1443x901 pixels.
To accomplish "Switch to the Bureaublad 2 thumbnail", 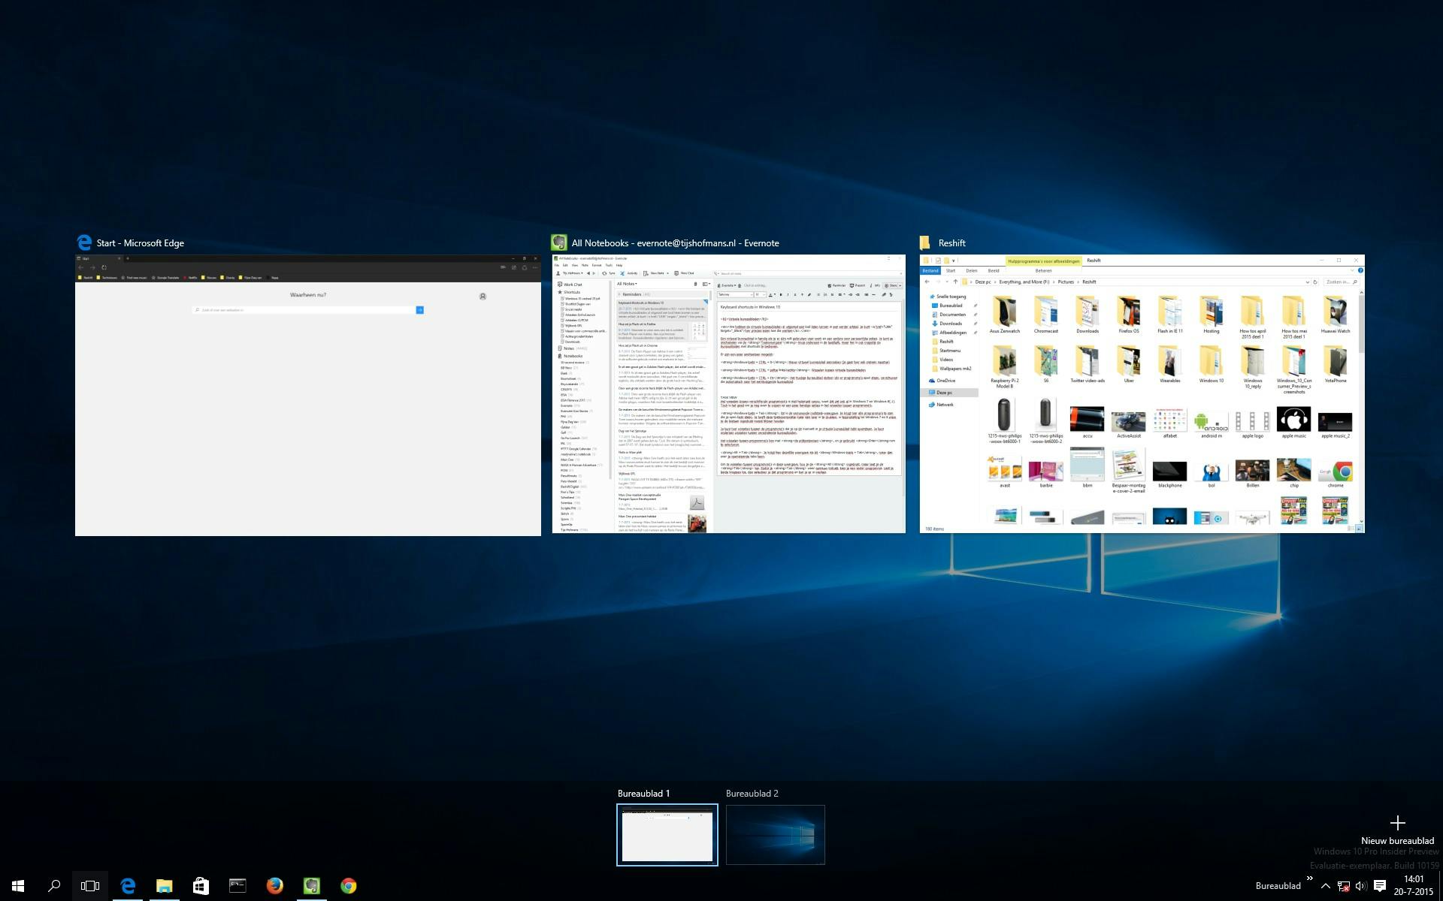I will click(x=775, y=834).
